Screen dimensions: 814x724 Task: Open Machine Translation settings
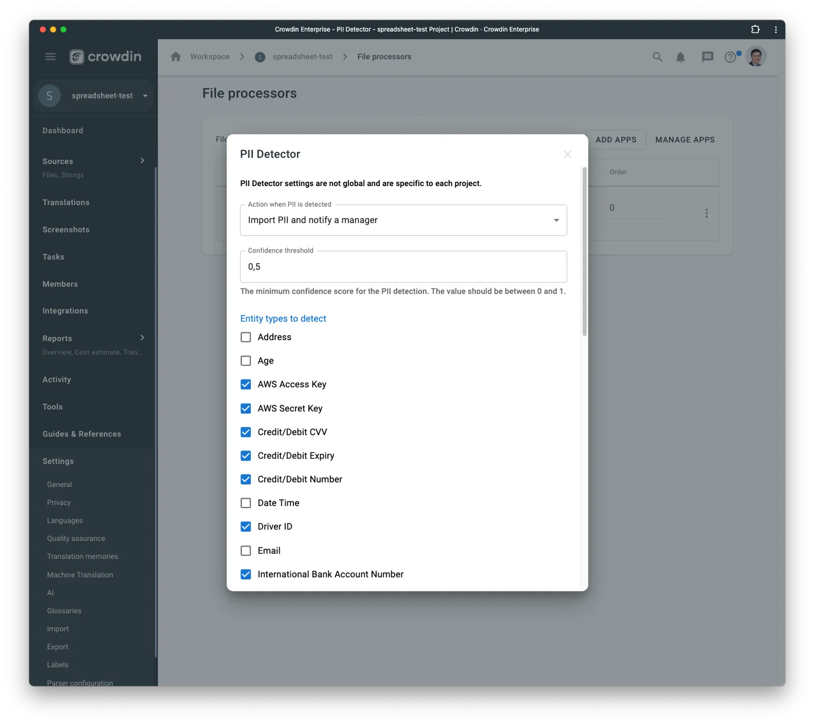click(80, 575)
